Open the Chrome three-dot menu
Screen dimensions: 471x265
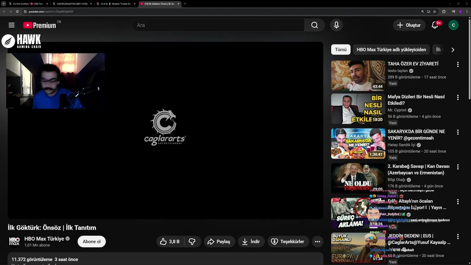467,11
